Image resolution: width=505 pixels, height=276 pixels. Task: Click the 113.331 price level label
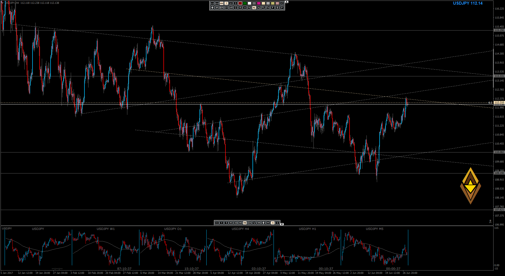click(x=499, y=76)
